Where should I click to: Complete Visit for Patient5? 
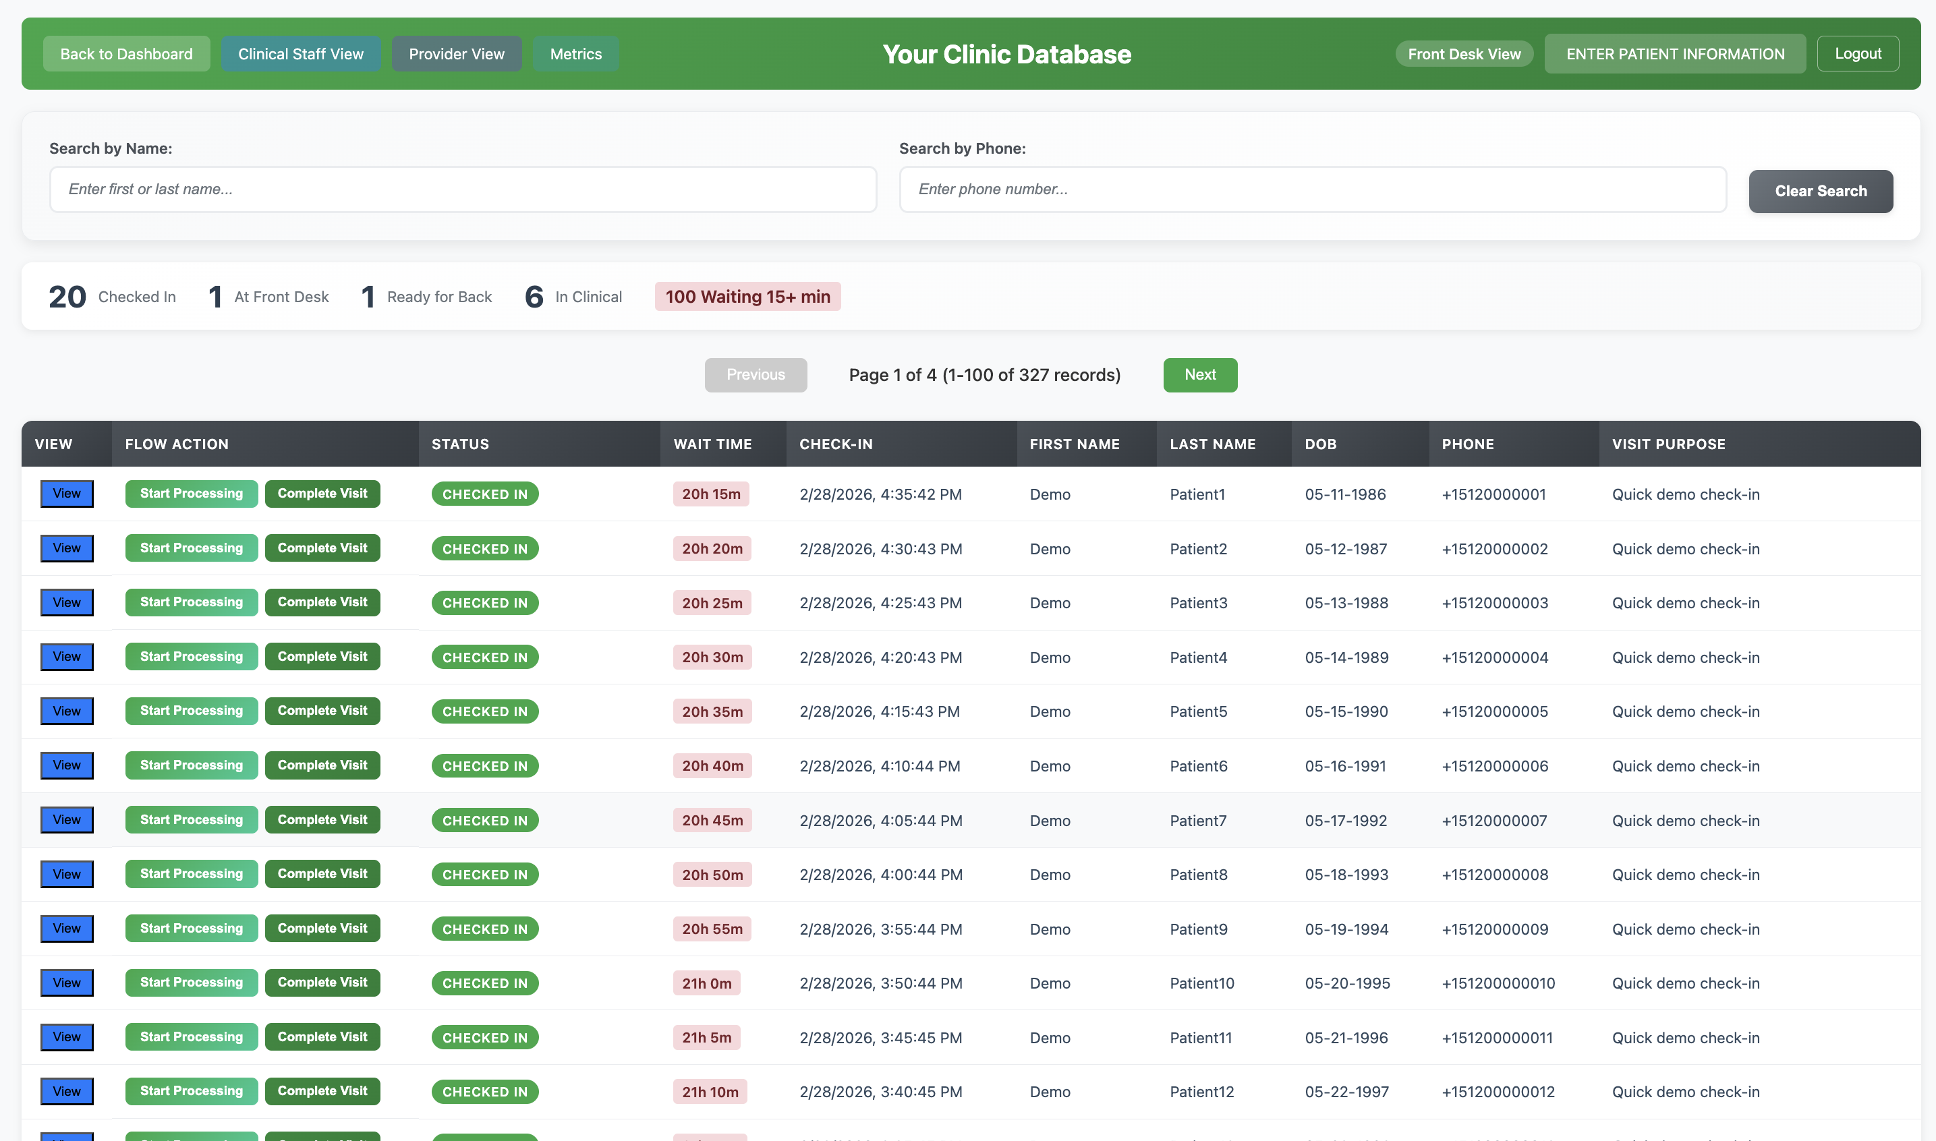[x=322, y=711]
